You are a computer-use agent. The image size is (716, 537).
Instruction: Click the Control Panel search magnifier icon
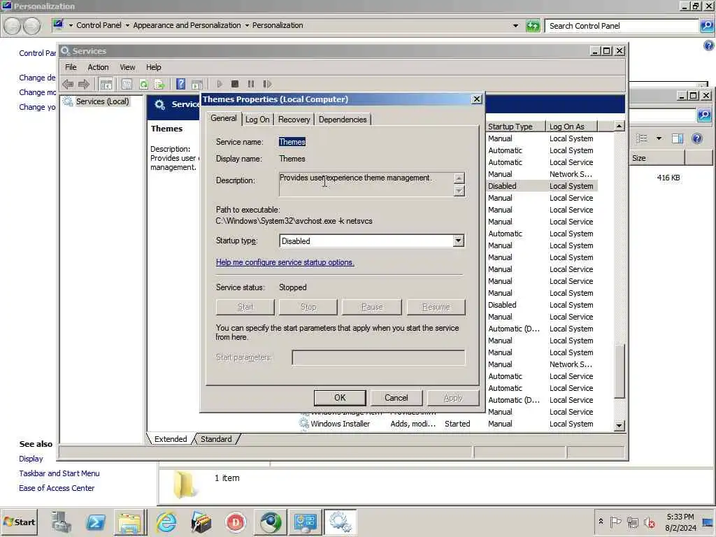[707, 26]
